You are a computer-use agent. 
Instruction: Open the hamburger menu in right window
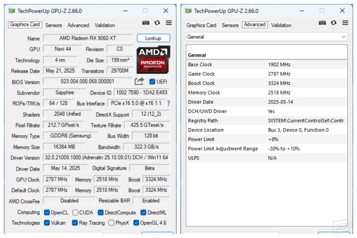(345, 23)
